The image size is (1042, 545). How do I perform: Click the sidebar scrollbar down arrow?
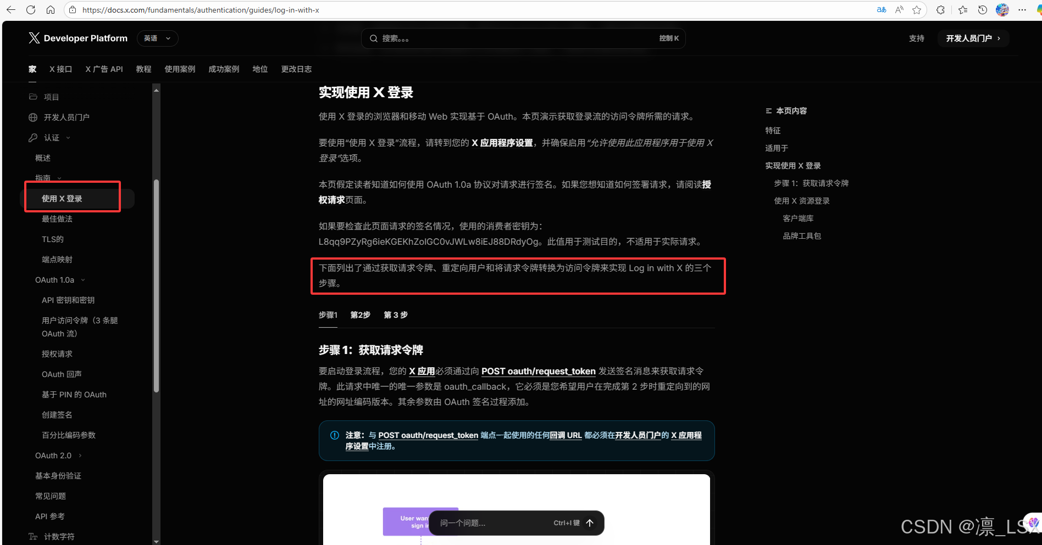pyautogui.click(x=157, y=541)
